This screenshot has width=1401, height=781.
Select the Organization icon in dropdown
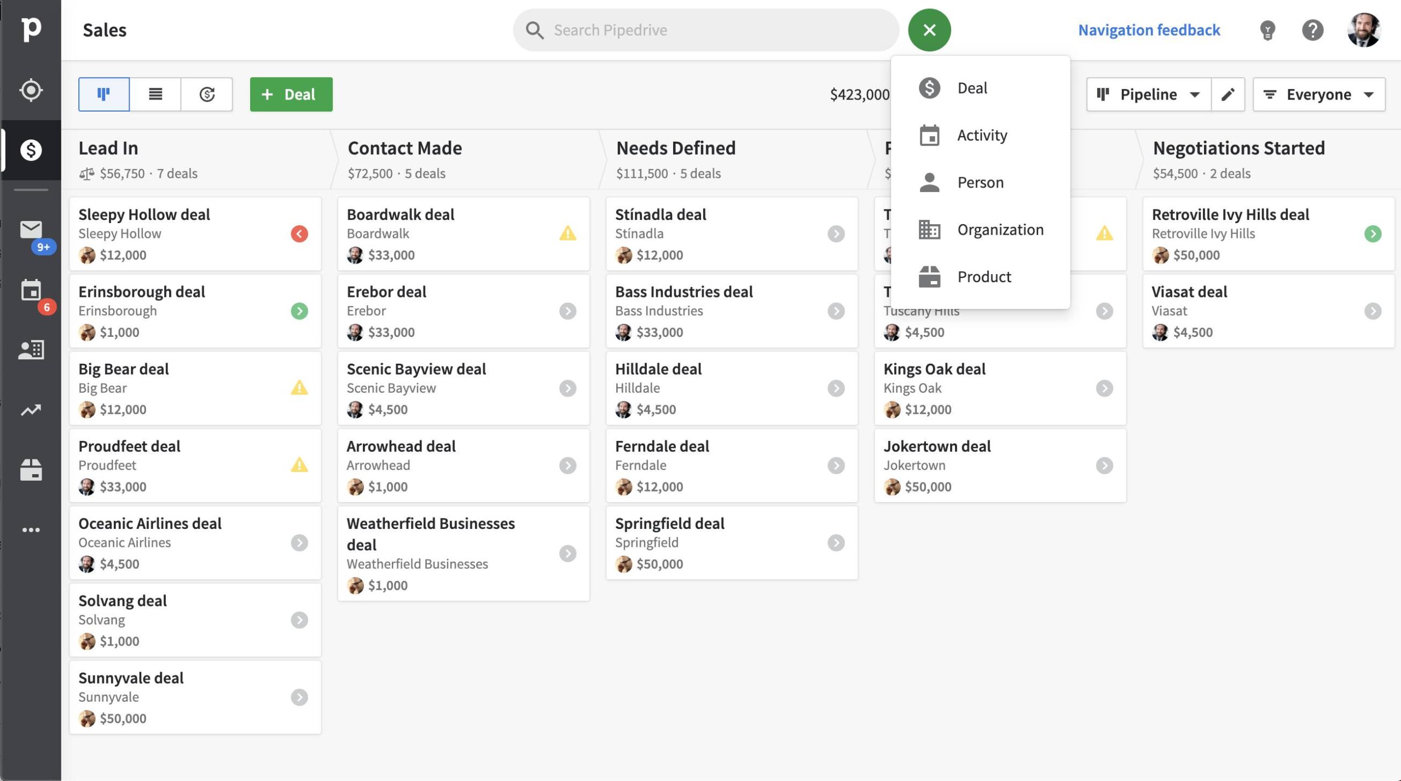pos(929,229)
